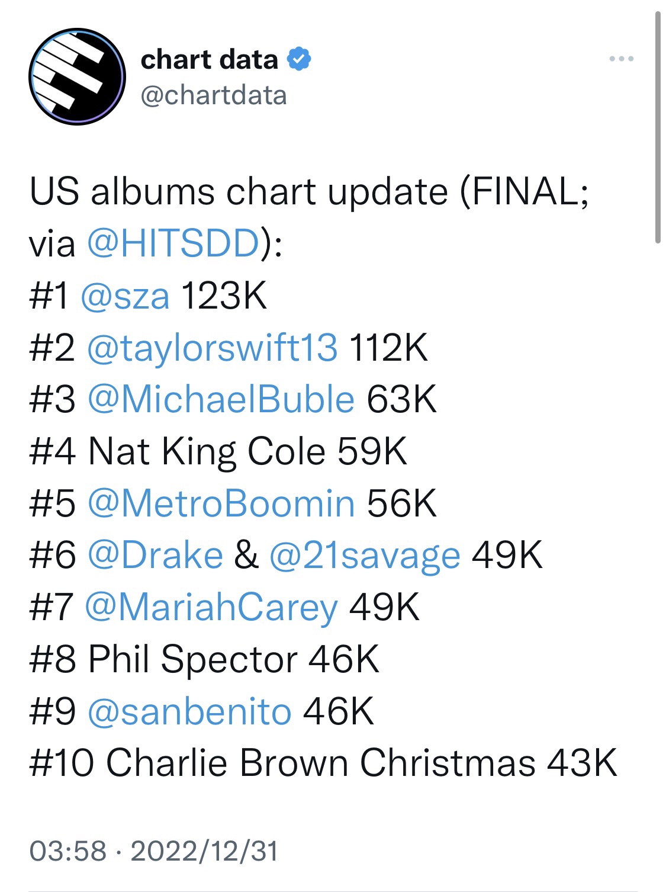666x892 pixels.
Task: Open the three-dot more options menu
Action: tap(622, 59)
